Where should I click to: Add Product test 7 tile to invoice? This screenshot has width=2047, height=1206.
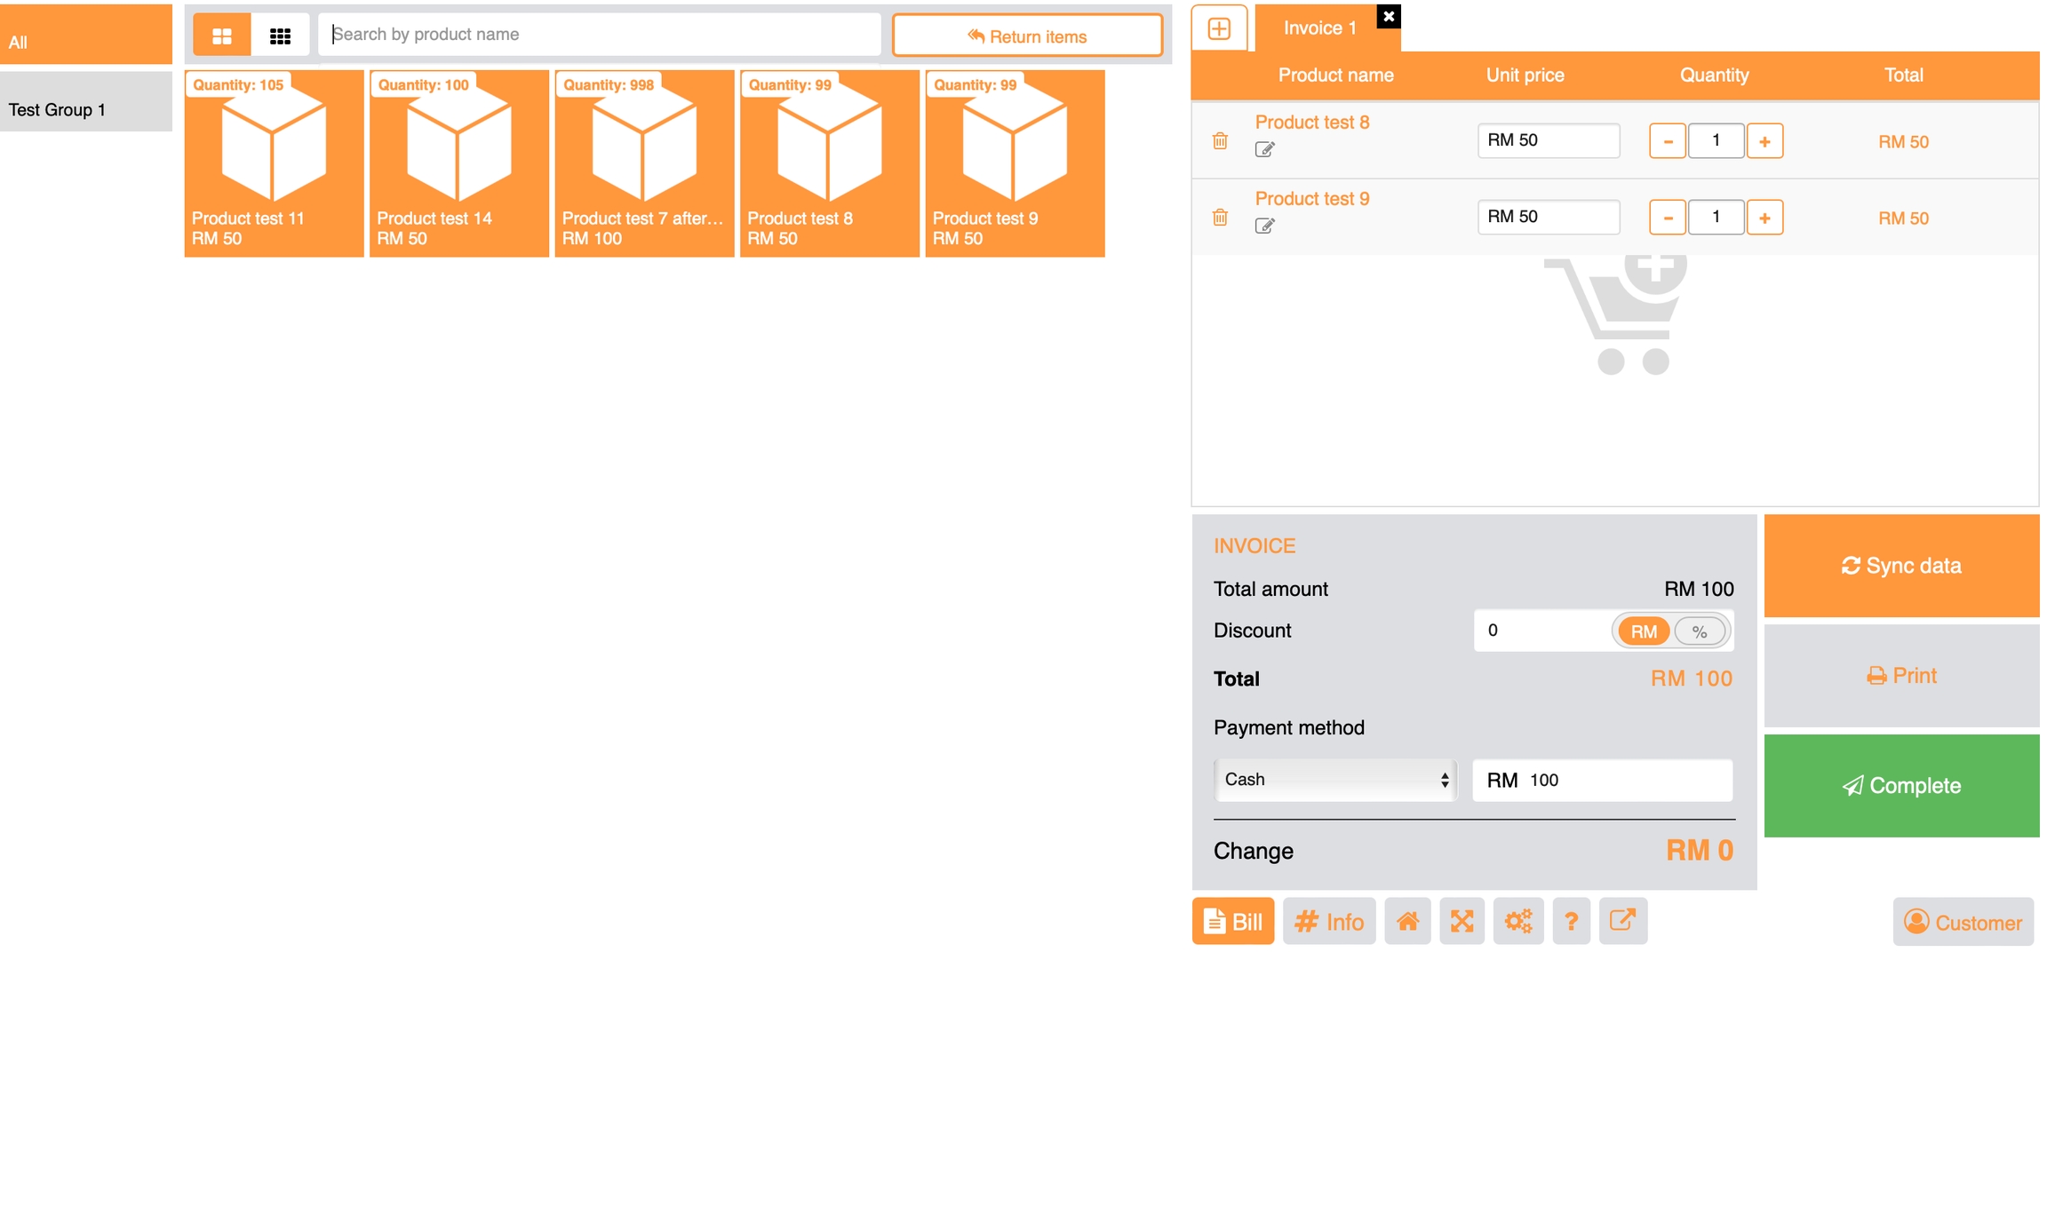(644, 164)
